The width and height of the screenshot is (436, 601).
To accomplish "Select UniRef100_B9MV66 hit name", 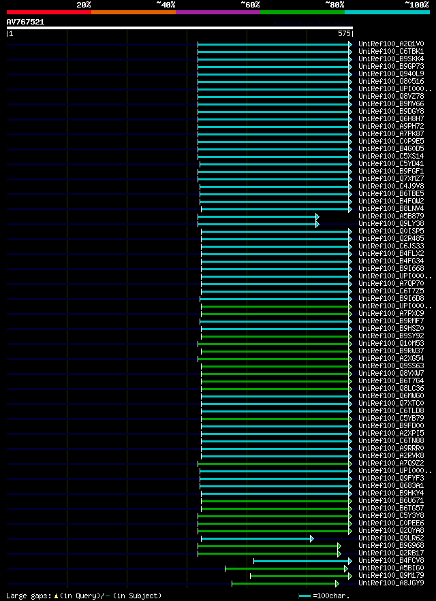I will (x=391, y=104).
